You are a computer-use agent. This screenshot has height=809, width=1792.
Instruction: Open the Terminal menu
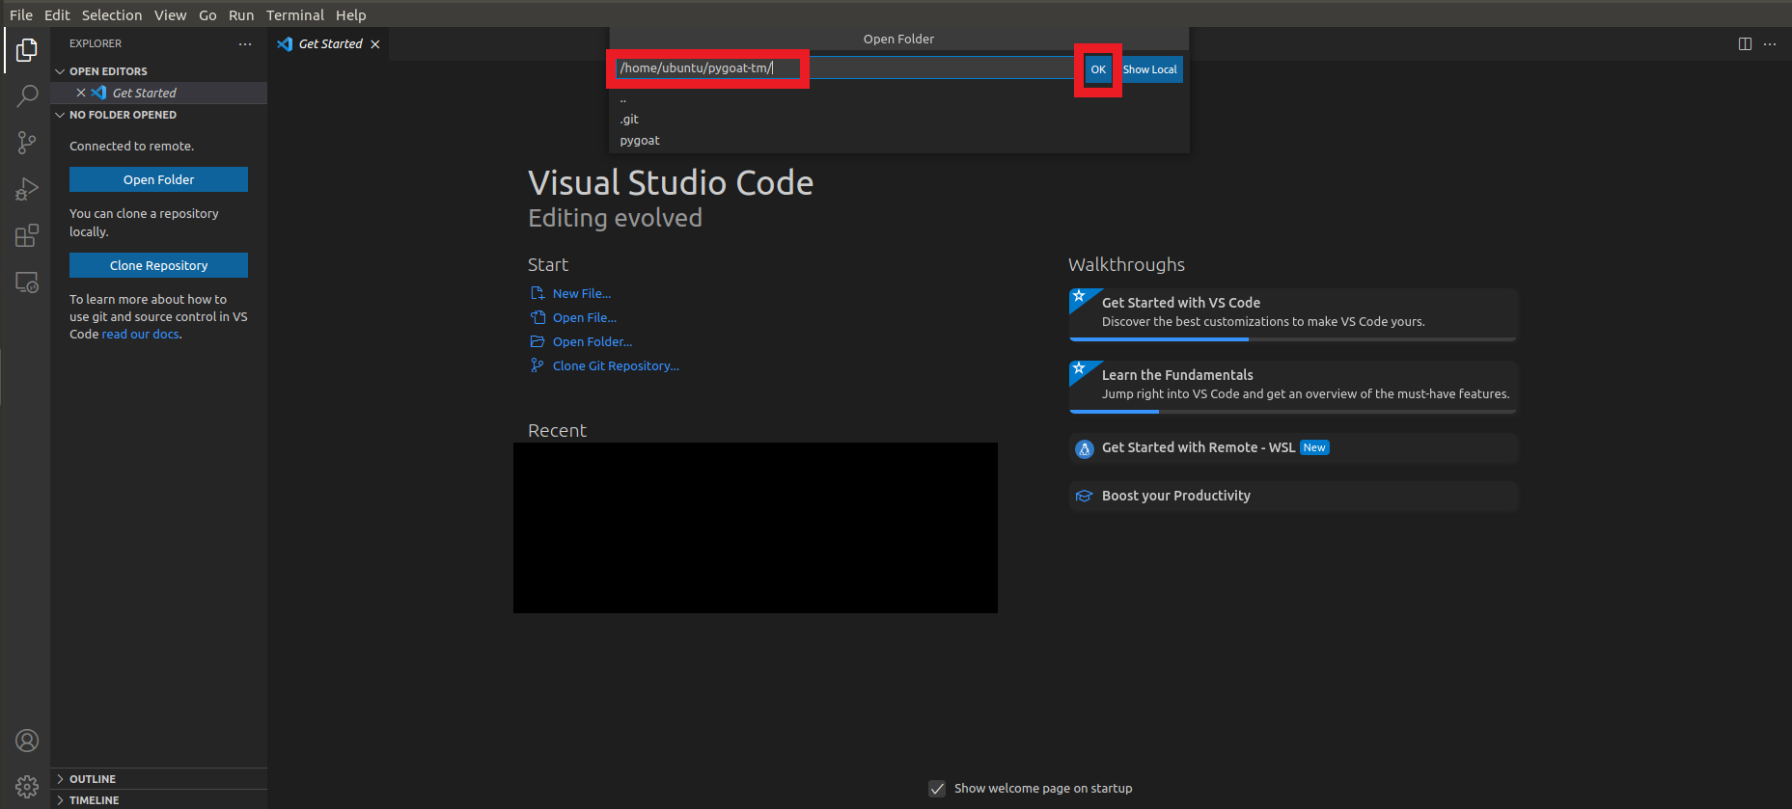[x=295, y=15]
